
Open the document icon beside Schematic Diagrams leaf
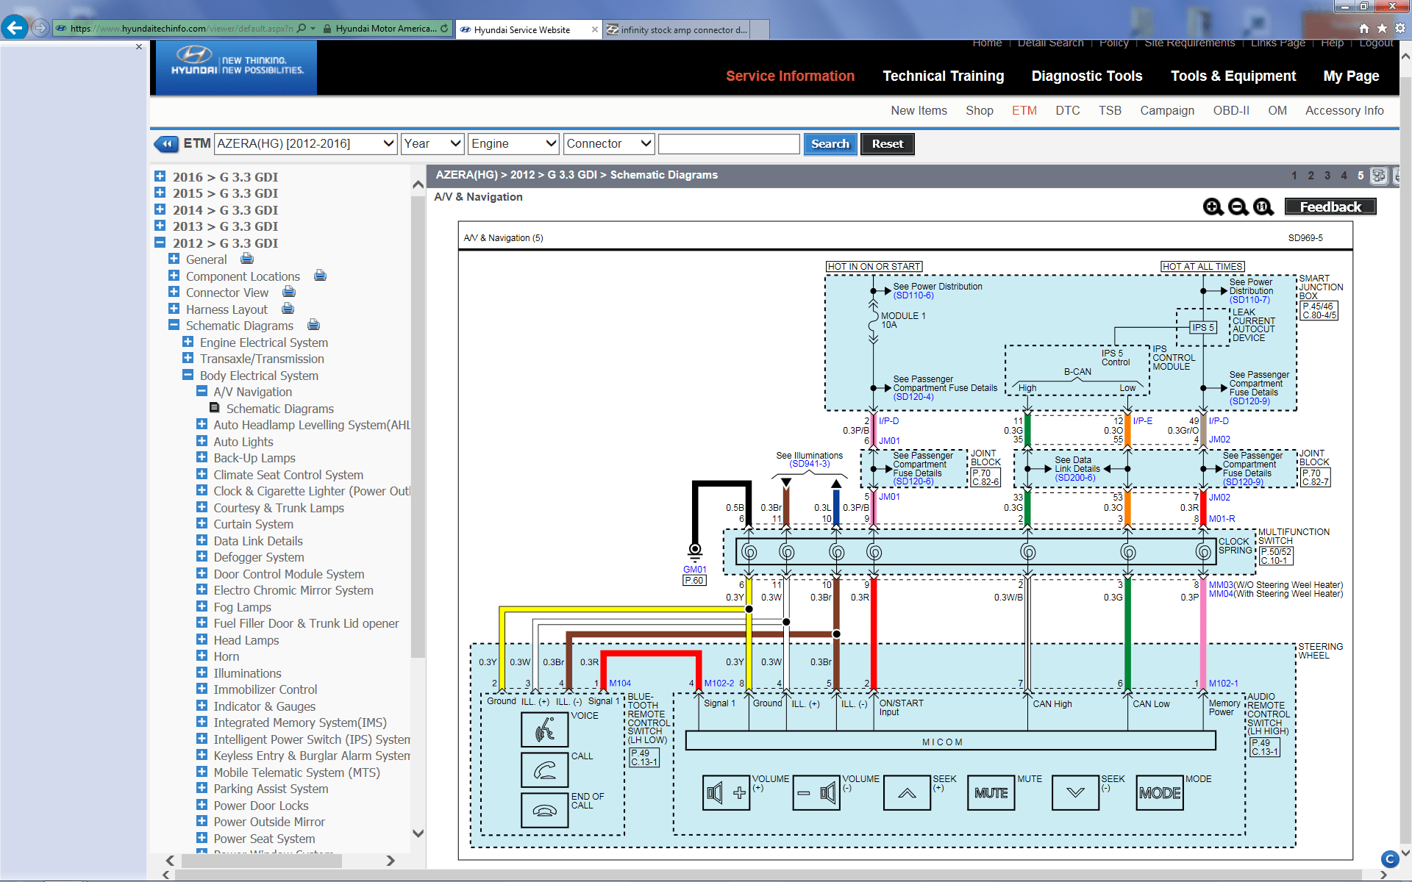click(215, 408)
